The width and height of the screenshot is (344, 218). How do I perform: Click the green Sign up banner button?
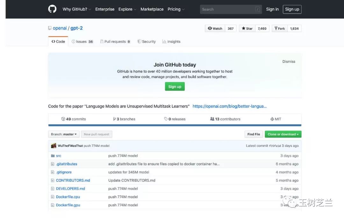(175, 87)
